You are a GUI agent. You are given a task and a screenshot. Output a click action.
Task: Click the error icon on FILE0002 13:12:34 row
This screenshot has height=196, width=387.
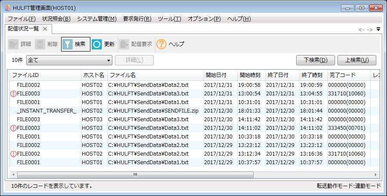coord(13,154)
